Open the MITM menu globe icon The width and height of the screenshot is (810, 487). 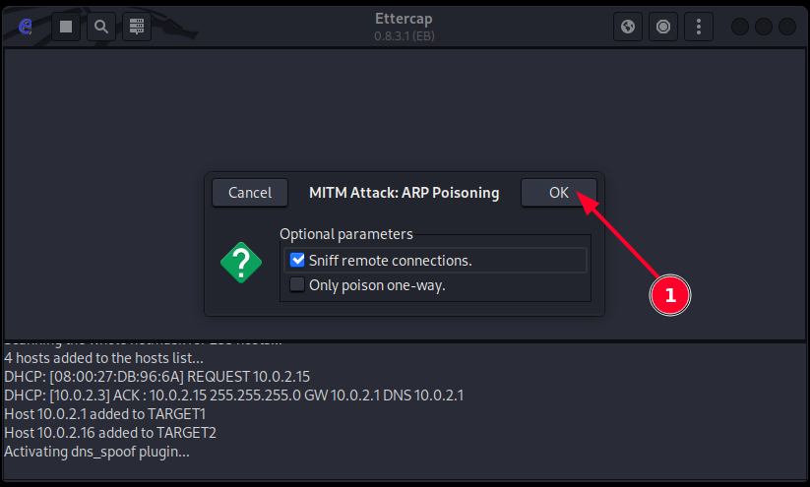(x=628, y=27)
